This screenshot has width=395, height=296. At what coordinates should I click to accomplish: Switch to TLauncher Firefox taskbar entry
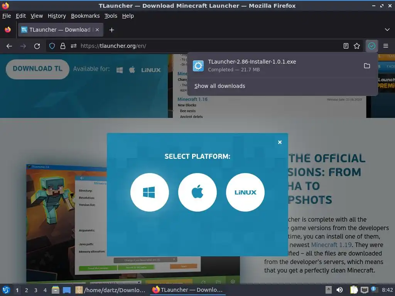pyautogui.click(x=187, y=290)
